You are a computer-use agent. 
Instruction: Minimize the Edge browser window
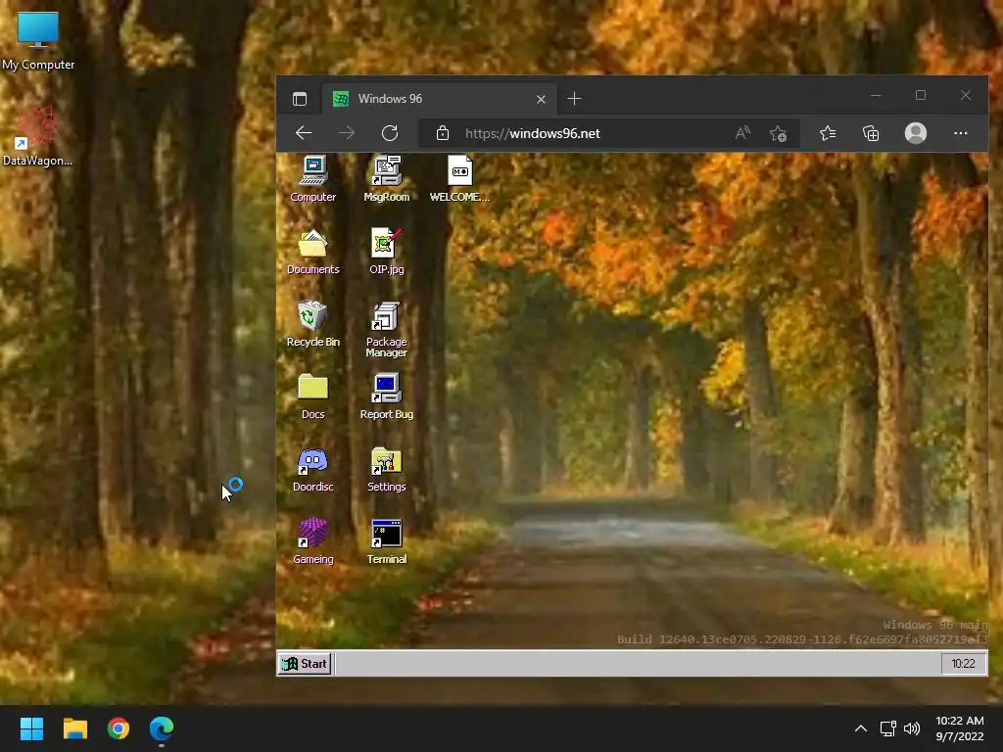click(876, 95)
